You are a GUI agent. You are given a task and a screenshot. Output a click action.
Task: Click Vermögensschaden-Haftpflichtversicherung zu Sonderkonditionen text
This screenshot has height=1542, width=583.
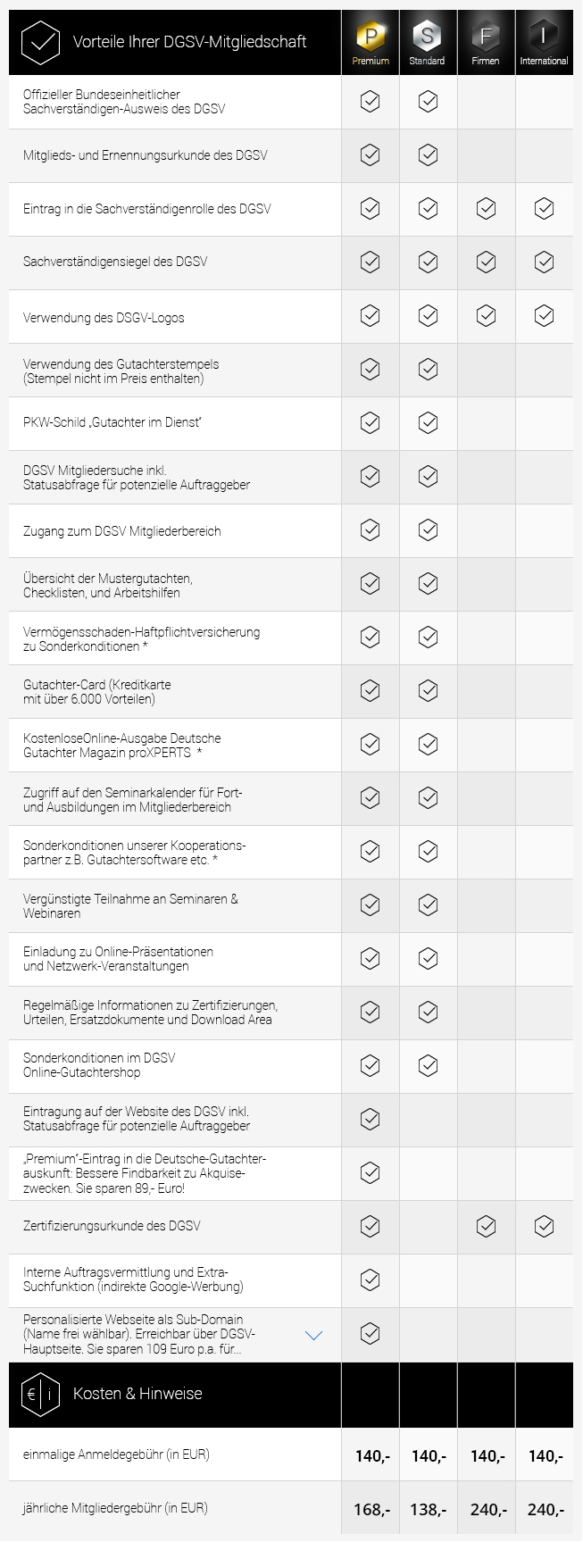[141, 638]
